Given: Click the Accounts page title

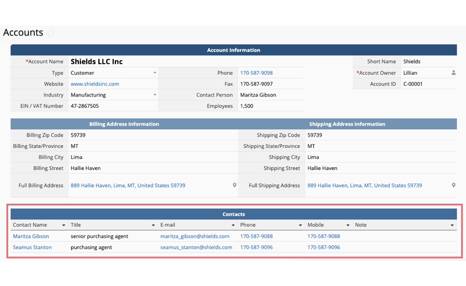Looking at the screenshot, I should [x=23, y=32].
